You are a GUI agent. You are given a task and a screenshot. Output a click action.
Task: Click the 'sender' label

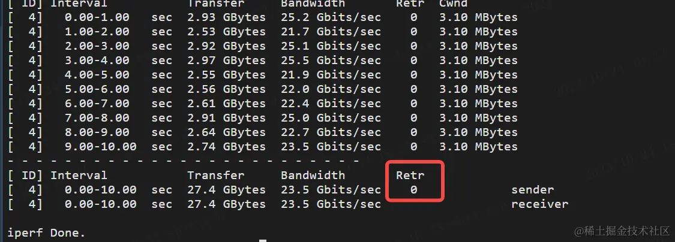click(x=533, y=189)
